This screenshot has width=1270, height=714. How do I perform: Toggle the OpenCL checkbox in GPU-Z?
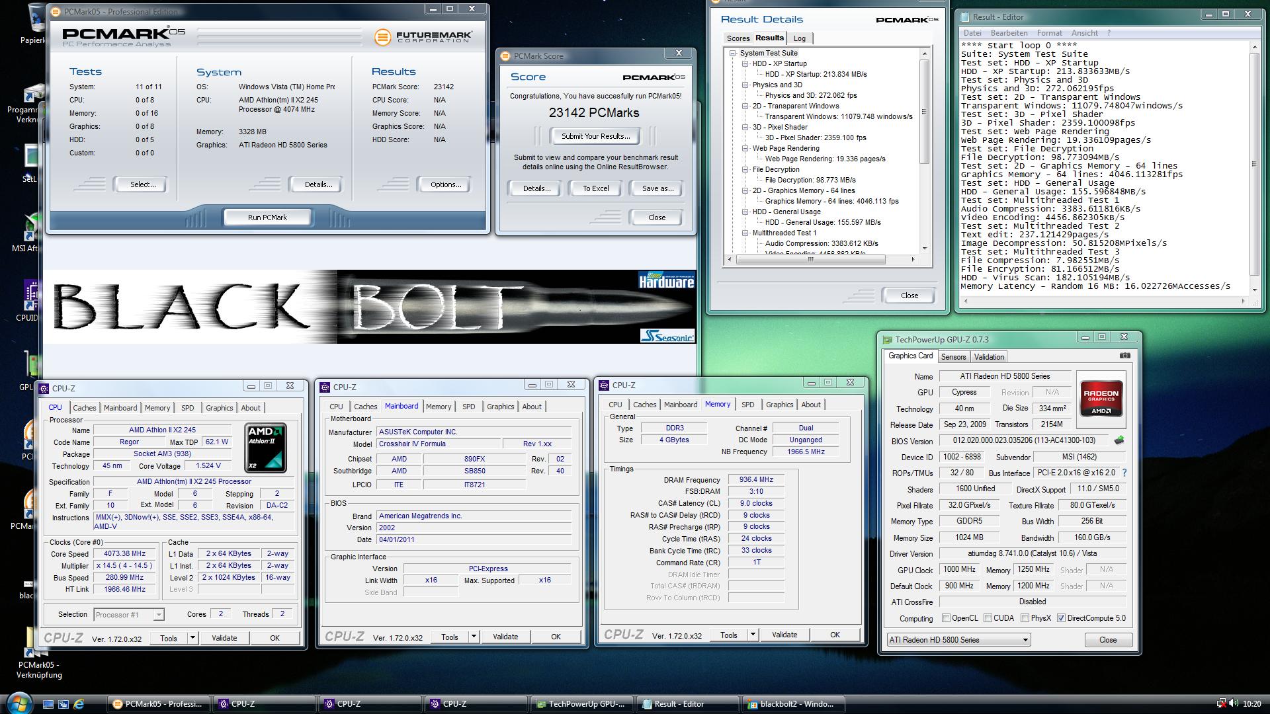[946, 618]
